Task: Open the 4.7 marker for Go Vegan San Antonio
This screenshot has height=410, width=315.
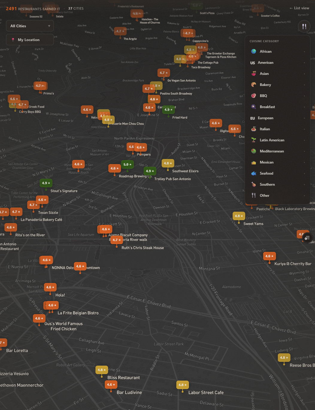Action: [x=163, y=73]
